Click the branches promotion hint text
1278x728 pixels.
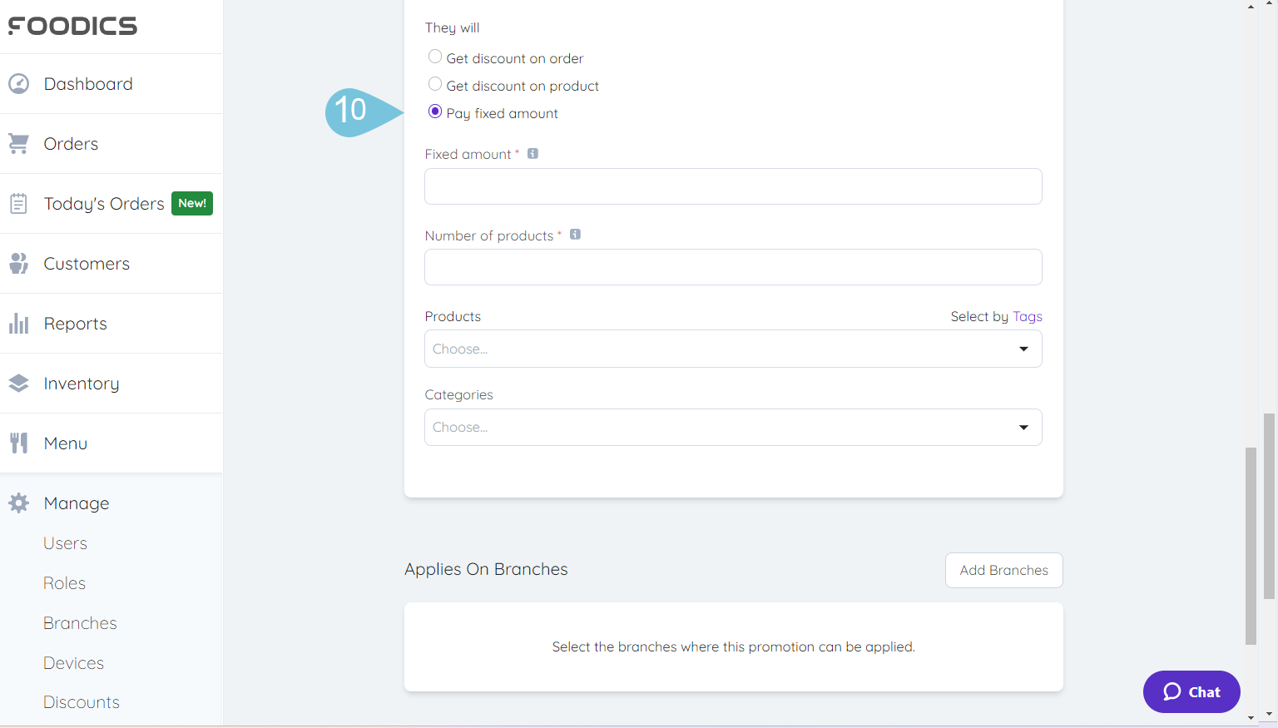point(733,646)
